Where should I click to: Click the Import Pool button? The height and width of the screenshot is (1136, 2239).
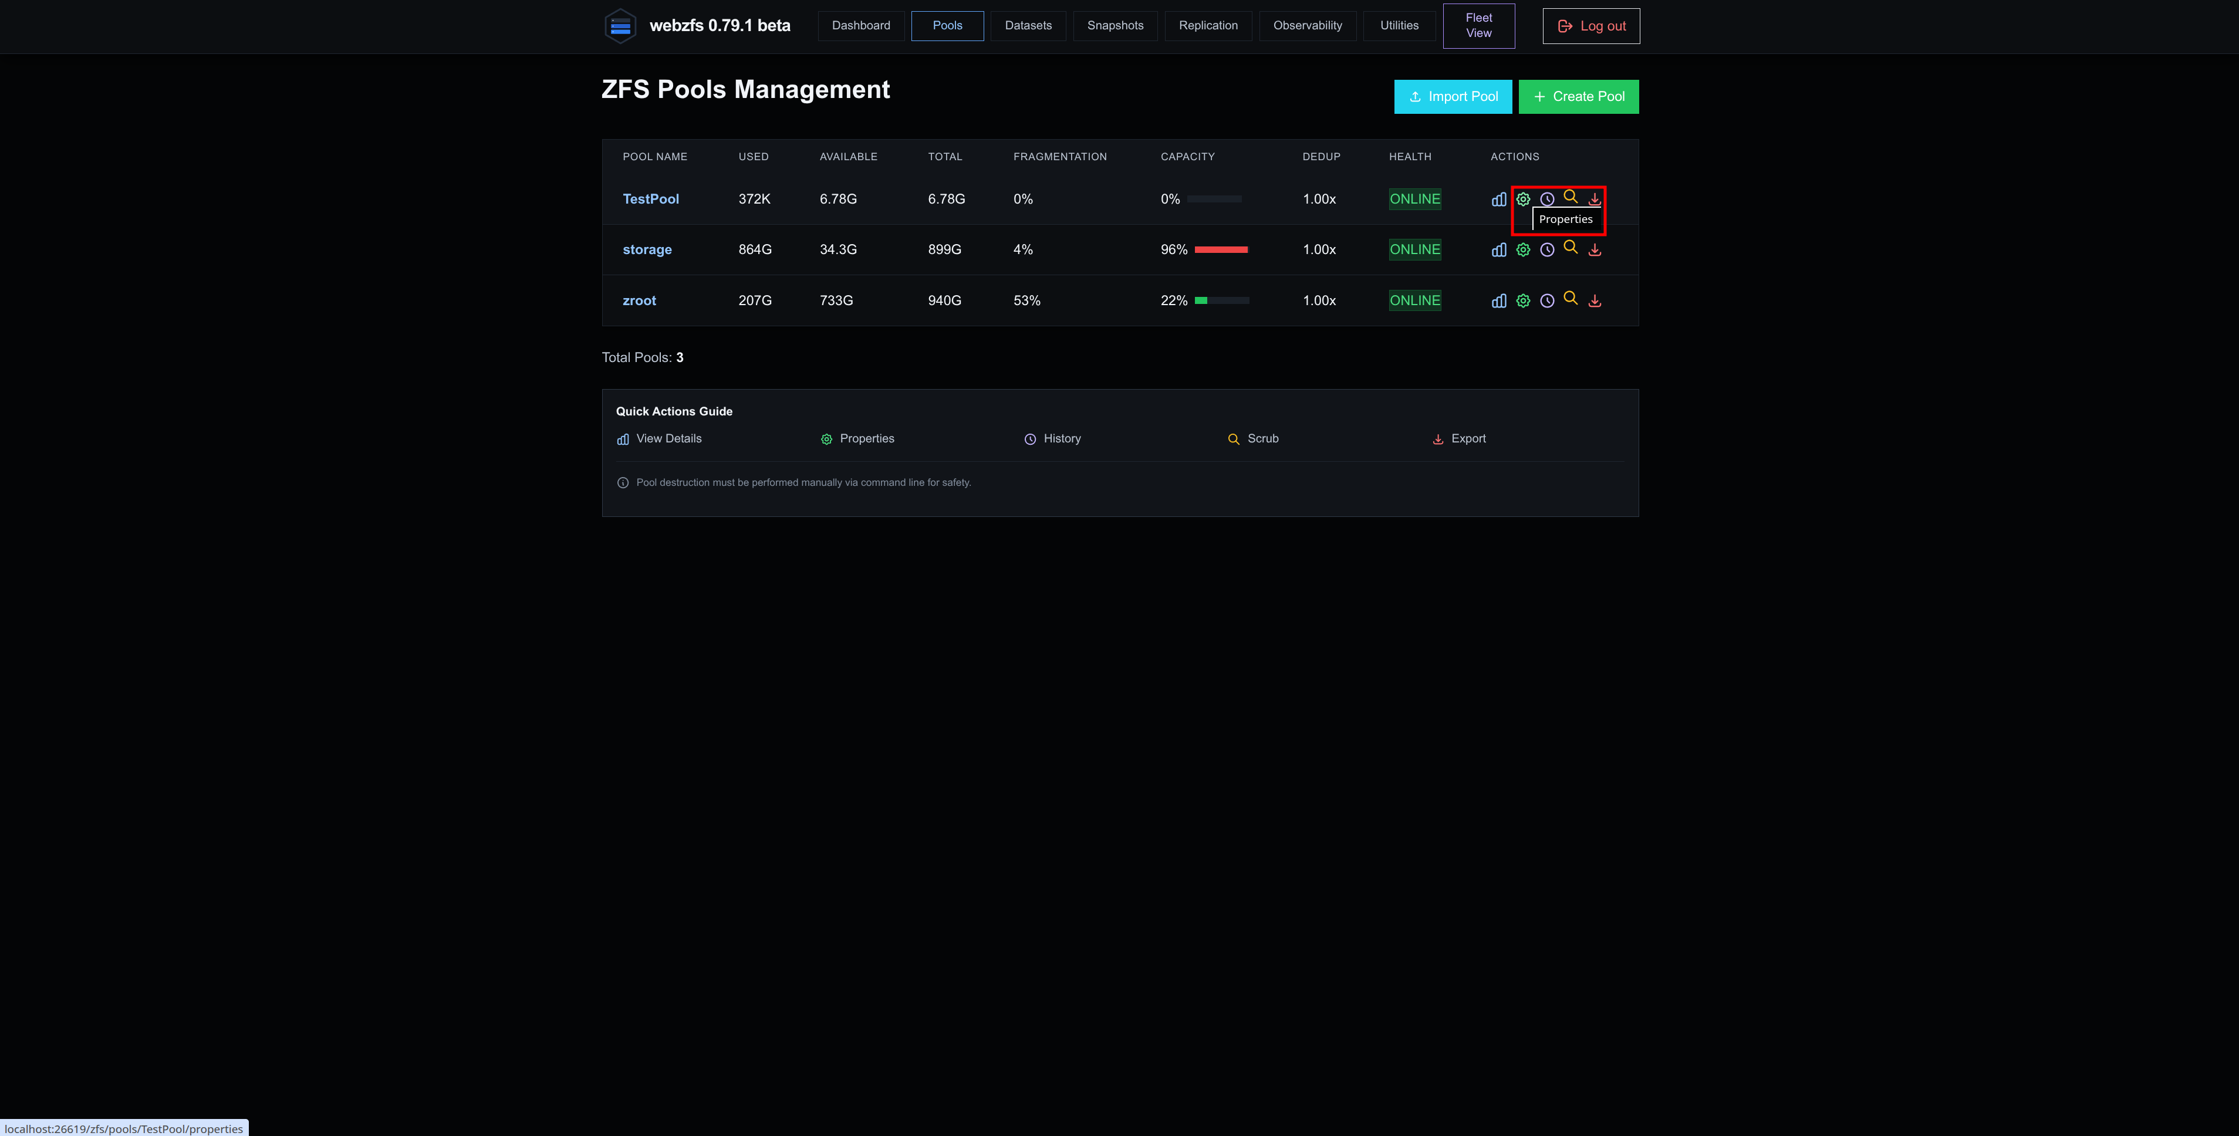1453,96
